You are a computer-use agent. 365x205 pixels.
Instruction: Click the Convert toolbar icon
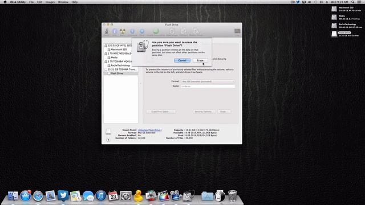(x=184, y=31)
